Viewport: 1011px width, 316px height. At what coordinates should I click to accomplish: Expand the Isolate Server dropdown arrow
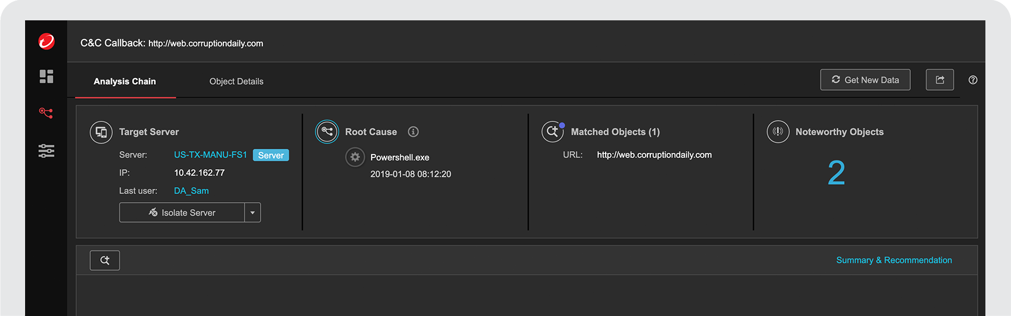tap(252, 213)
